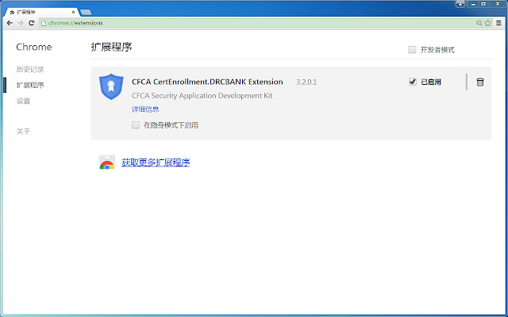Follow the 获取更多扩展程序 link
The height and width of the screenshot is (317, 508).
[x=156, y=162]
